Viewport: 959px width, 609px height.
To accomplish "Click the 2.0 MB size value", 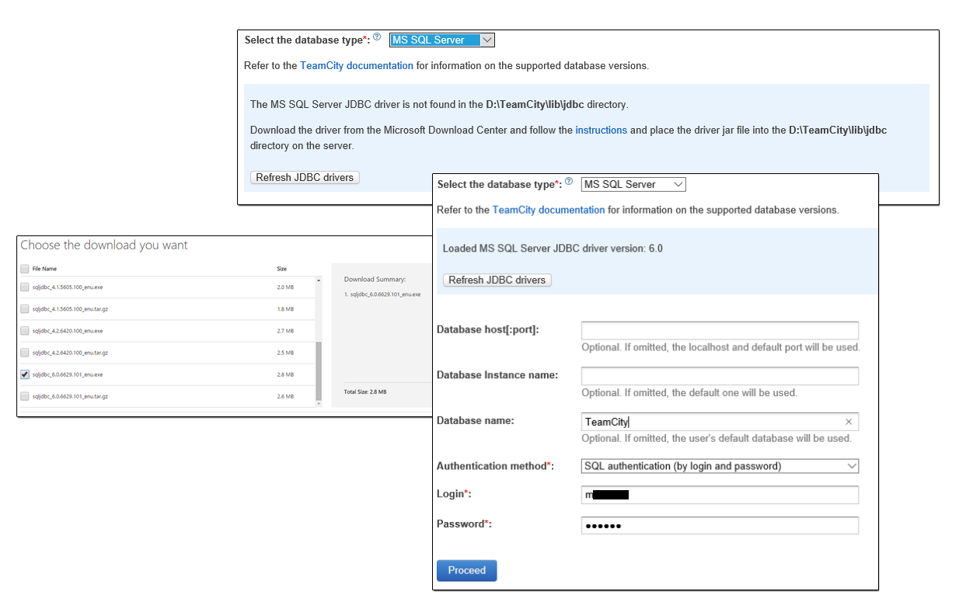I will [285, 287].
